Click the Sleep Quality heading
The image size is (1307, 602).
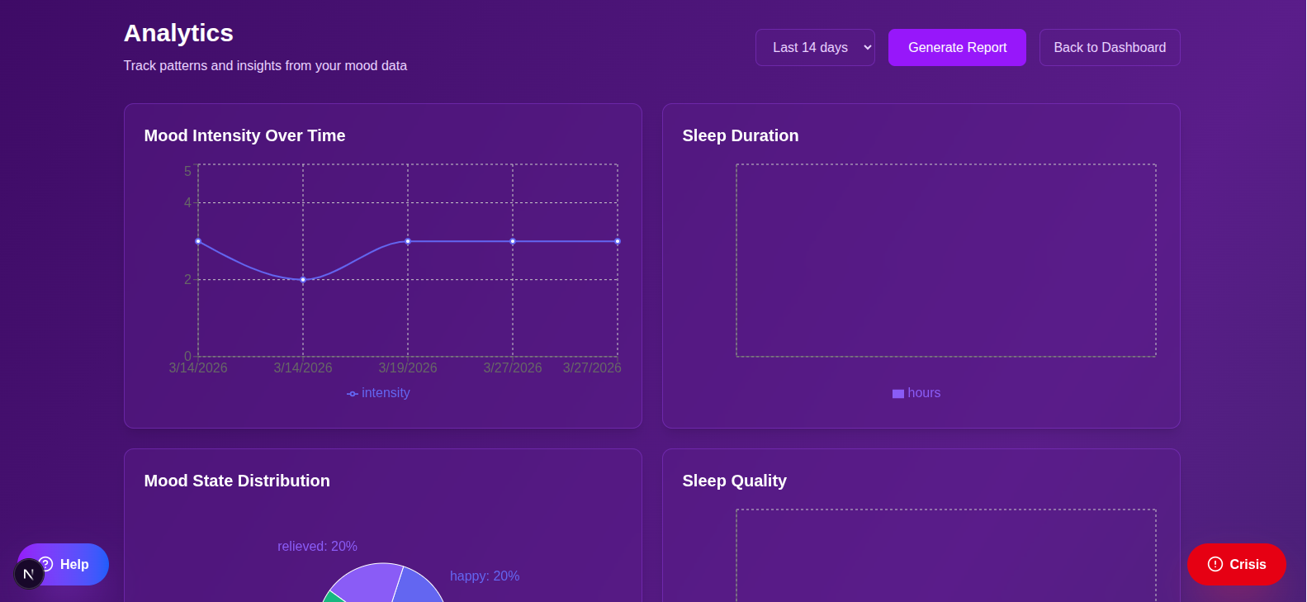735,481
